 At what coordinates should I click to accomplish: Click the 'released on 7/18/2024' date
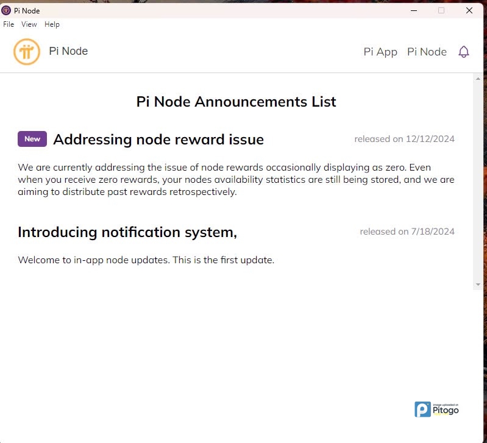(x=407, y=232)
